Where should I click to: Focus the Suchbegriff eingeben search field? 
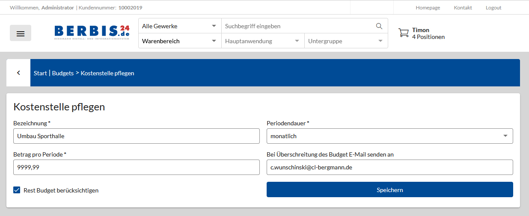click(x=298, y=26)
